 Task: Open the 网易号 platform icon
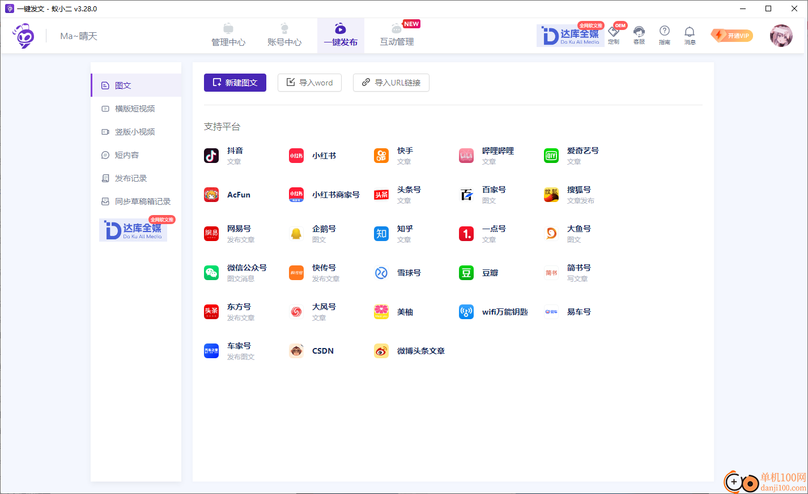click(x=211, y=234)
